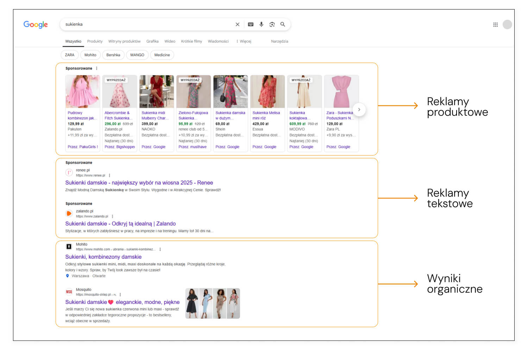528x350 pixels.
Task: Click the Mohito site favicon
Action: 69,247
